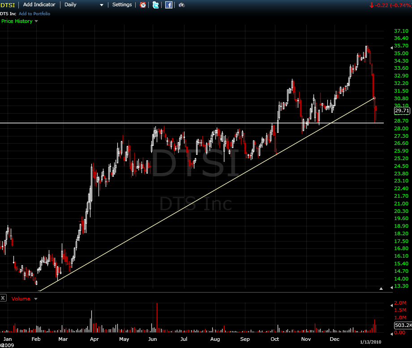Click the volume axis marker beside 0.00
The image size is (412, 348).
391,334
